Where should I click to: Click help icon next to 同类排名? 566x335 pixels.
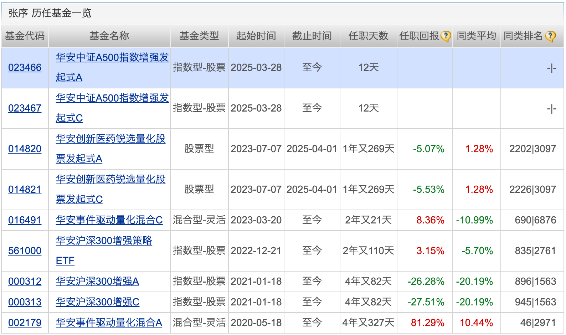(x=550, y=36)
